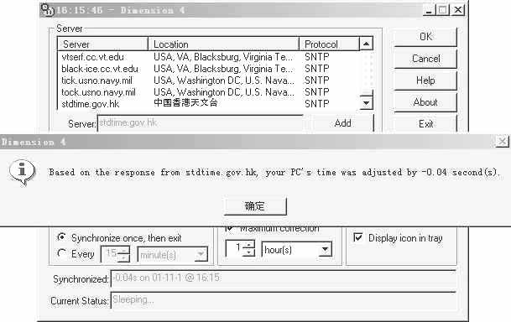Screen dimensions: 511x322
Task: Maximize the Dimension 4 settings window
Action: (x=442, y=10)
